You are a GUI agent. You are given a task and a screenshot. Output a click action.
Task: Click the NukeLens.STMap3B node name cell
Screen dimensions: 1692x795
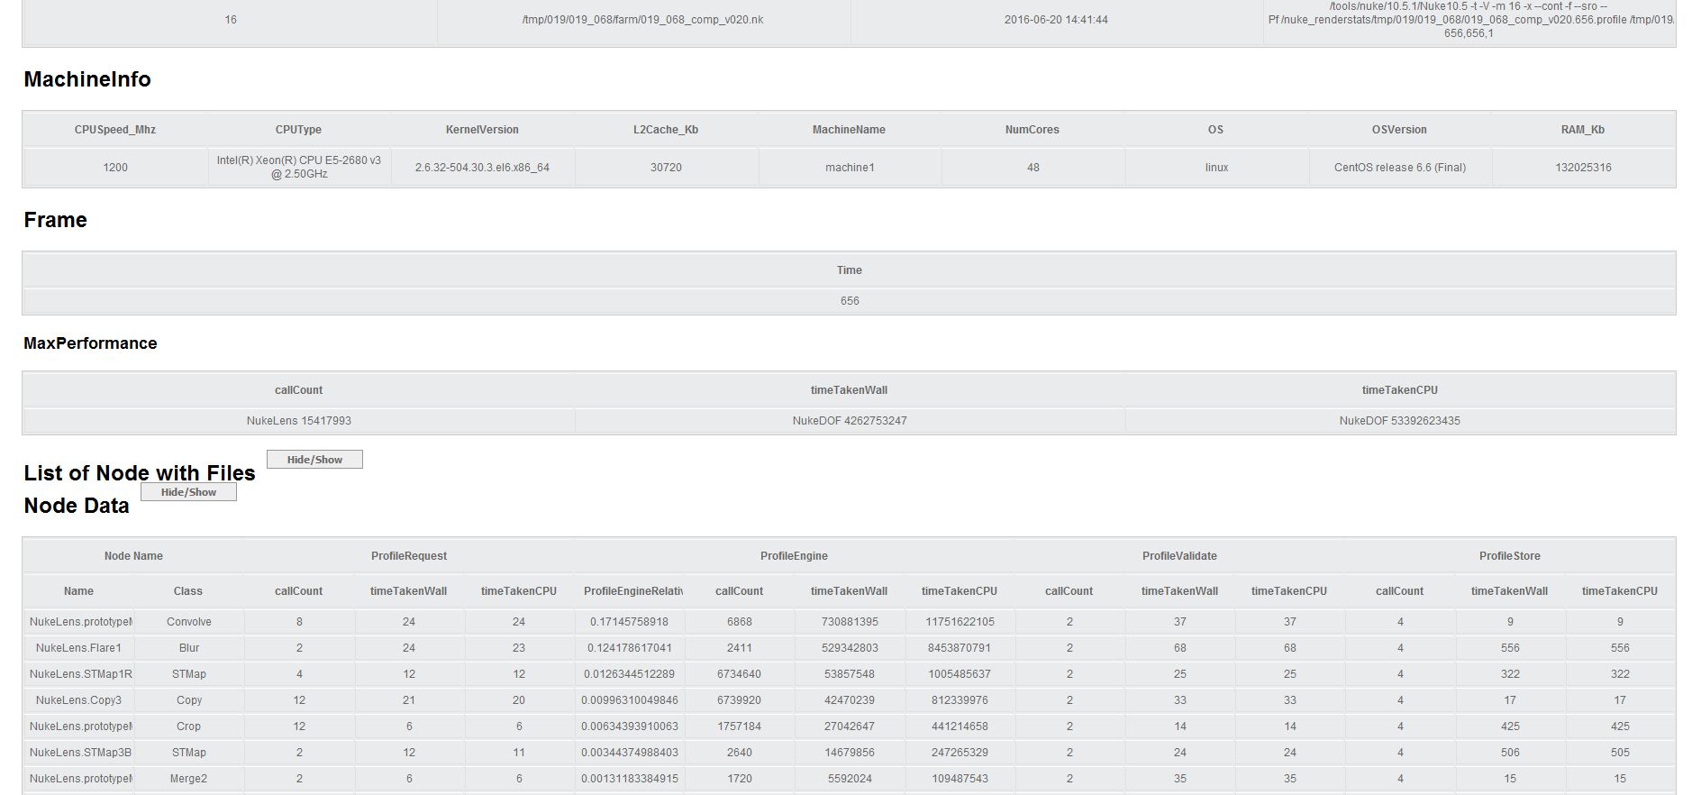coord(78,753)
